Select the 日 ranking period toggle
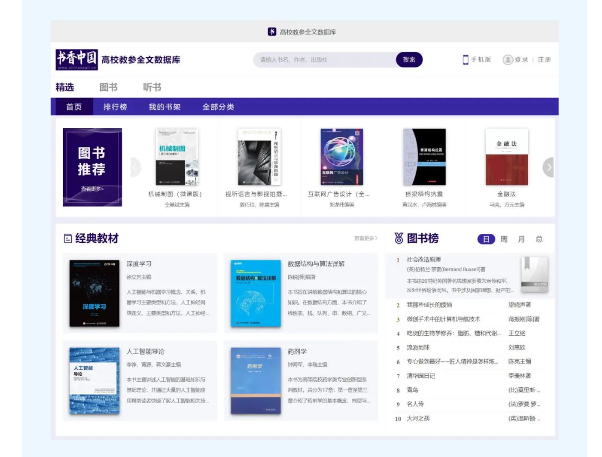Screen dimensions: 602x457 [x=486, y=239]
